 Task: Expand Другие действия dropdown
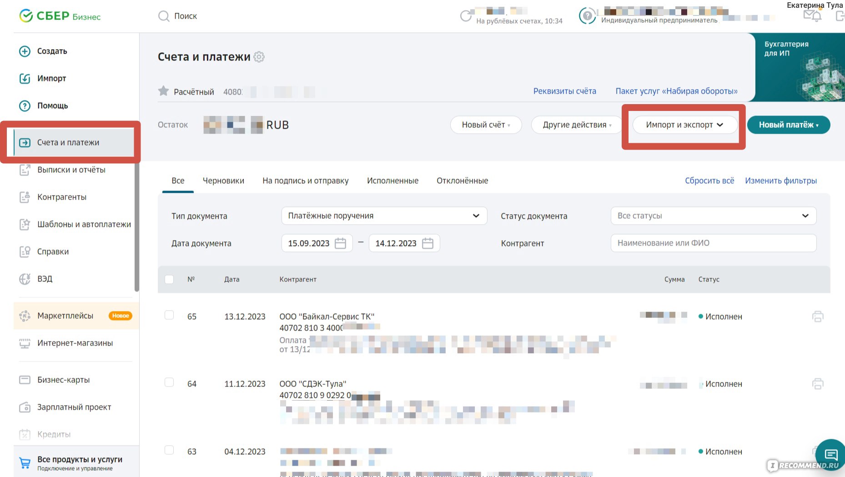pyautogui.click(x=577, y=125)
